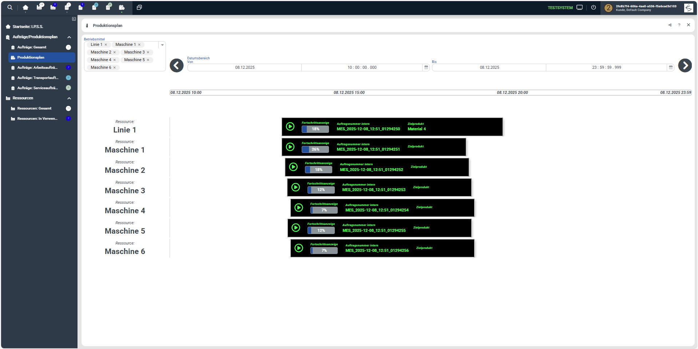Go to previous date range arrow
This screenshot has height=349, width=698.
177,66
